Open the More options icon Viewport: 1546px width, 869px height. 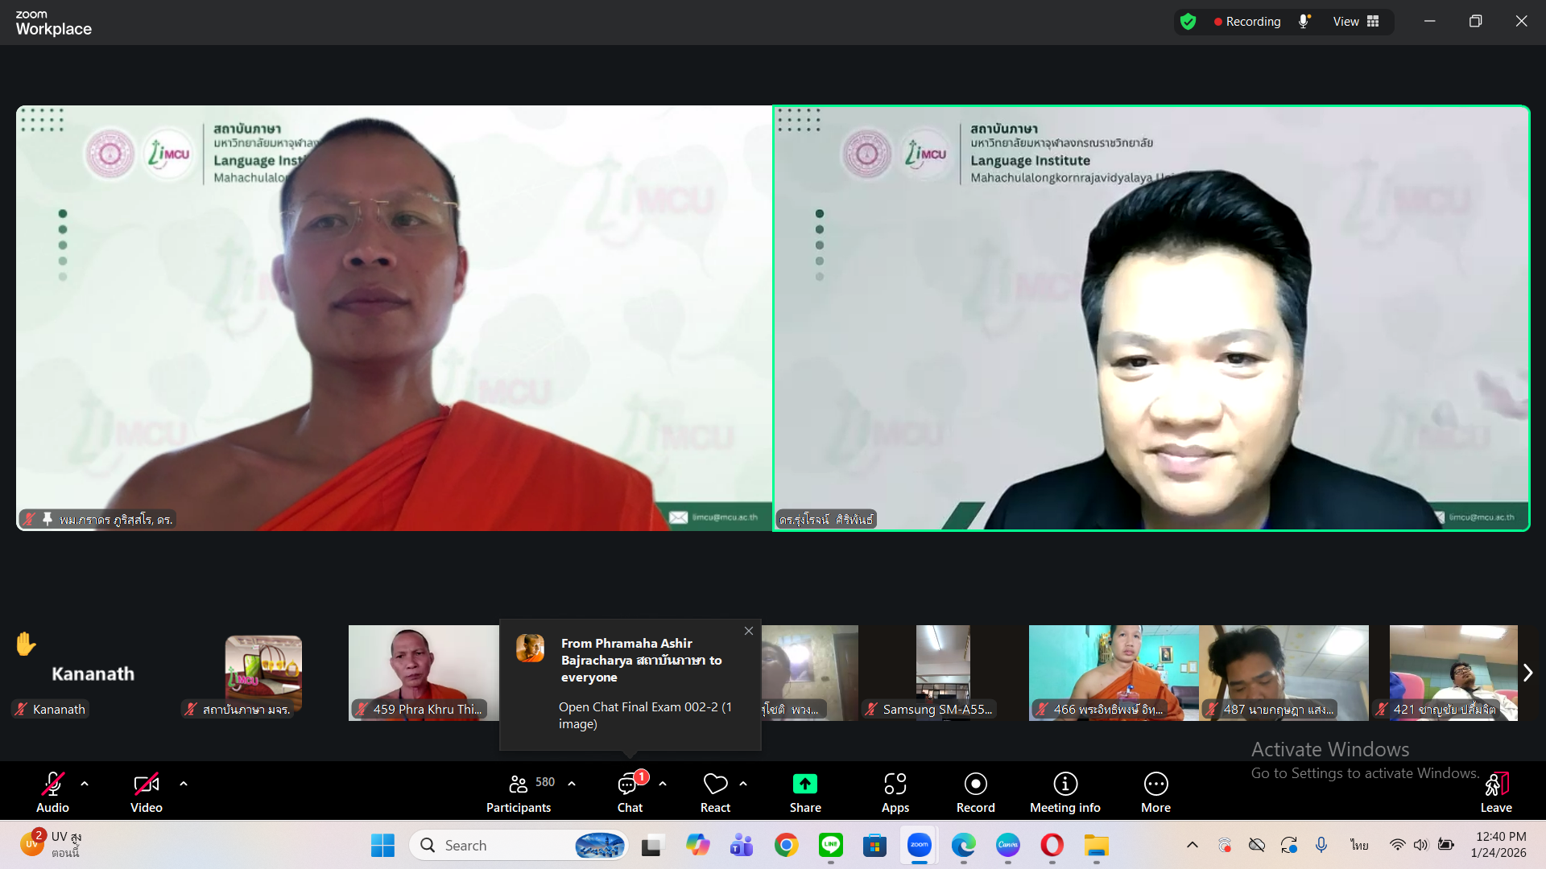(x=1155, y=784)
